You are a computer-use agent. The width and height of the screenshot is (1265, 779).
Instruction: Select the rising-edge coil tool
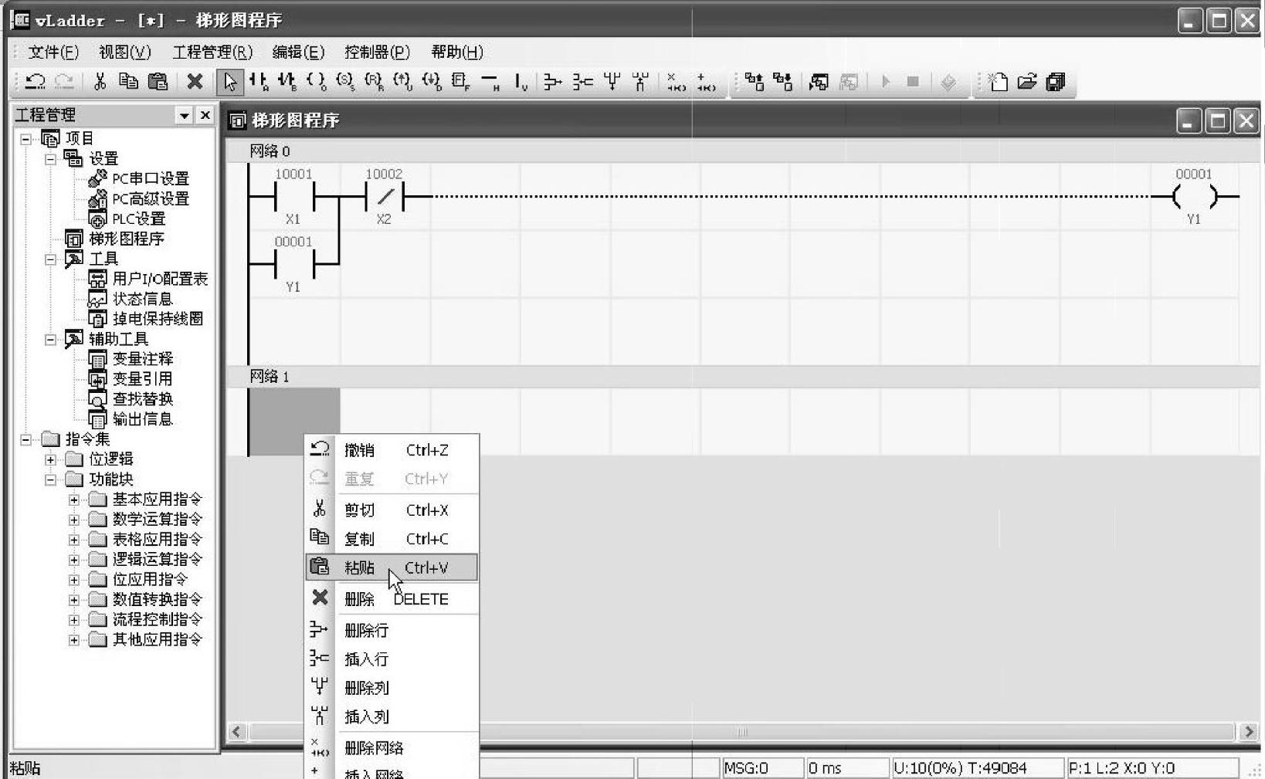[x=402, y=82]
